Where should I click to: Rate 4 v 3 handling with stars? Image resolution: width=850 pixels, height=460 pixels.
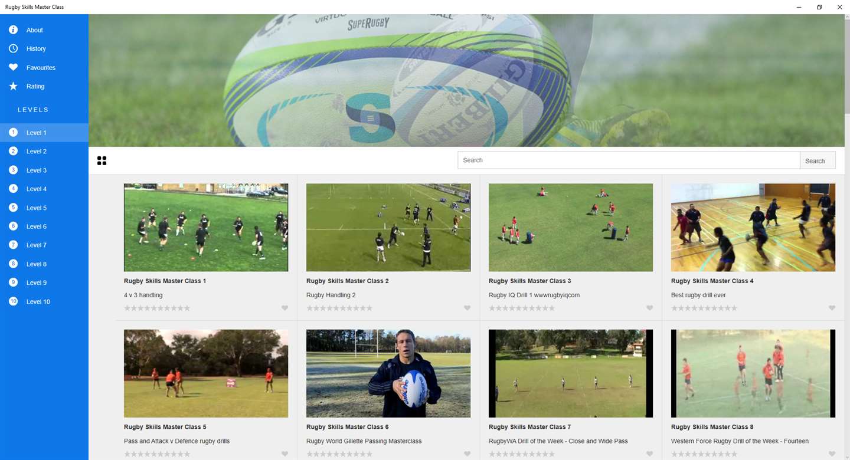157,308
